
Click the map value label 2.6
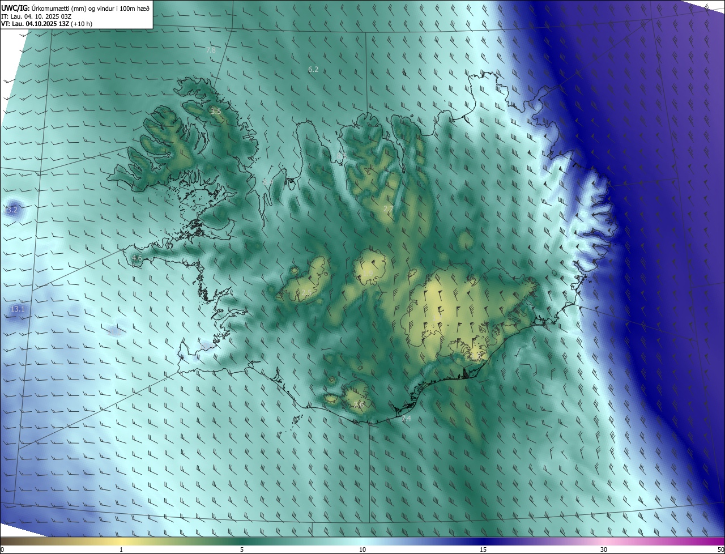(358, 404)
